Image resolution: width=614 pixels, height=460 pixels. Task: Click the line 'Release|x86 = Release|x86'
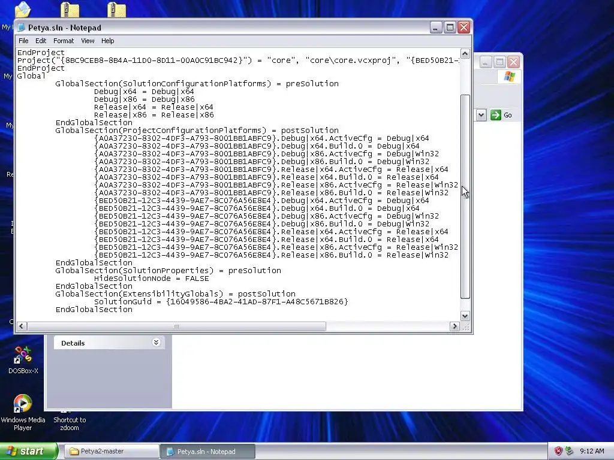click(153, 115)
